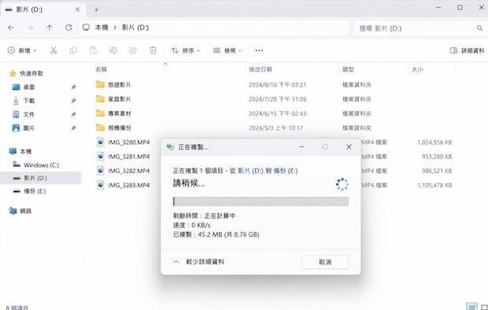This screenshot has height=310, width=488.
Task: Sort by 類型 column header
Action: (348, 69)
